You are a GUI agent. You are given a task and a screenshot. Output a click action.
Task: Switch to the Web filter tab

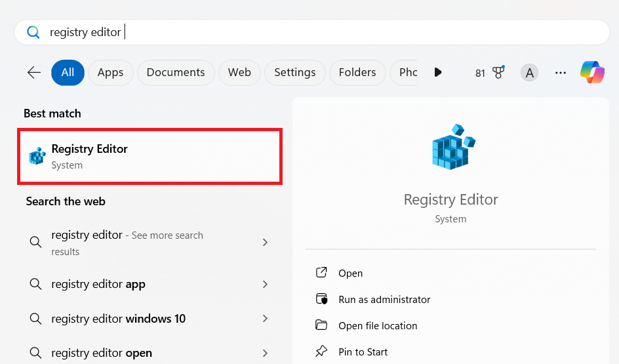(x=239, y=73)
